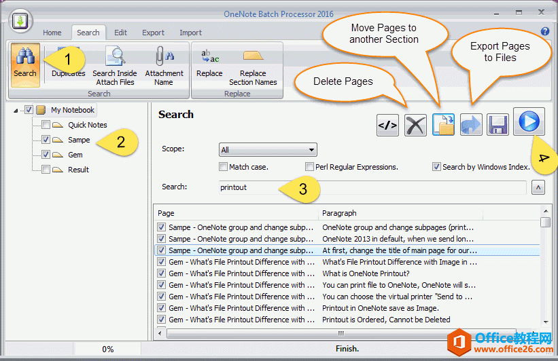This screenshot has height=361, width=558.
Task: Collapse search options with caret button
Action: (x=538, y=187)
